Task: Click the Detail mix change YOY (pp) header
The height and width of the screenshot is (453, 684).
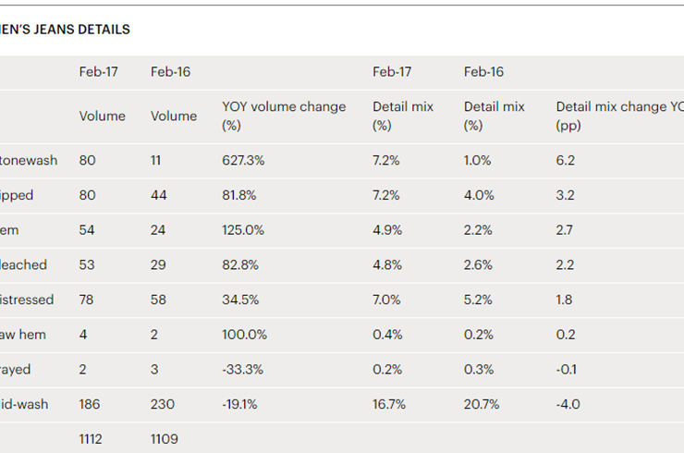Action: pos(618,116)
